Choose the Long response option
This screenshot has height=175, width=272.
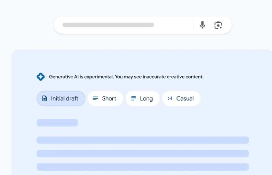click(x=142, y=99)
